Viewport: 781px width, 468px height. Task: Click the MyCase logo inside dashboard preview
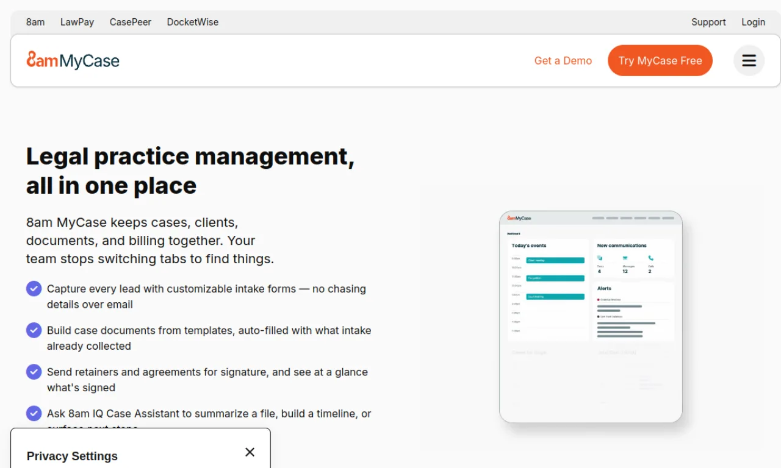click(519, 218)
